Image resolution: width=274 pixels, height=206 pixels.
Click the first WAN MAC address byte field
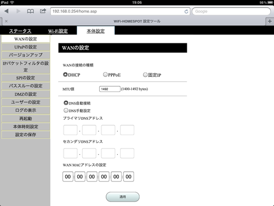click(68, 177)
